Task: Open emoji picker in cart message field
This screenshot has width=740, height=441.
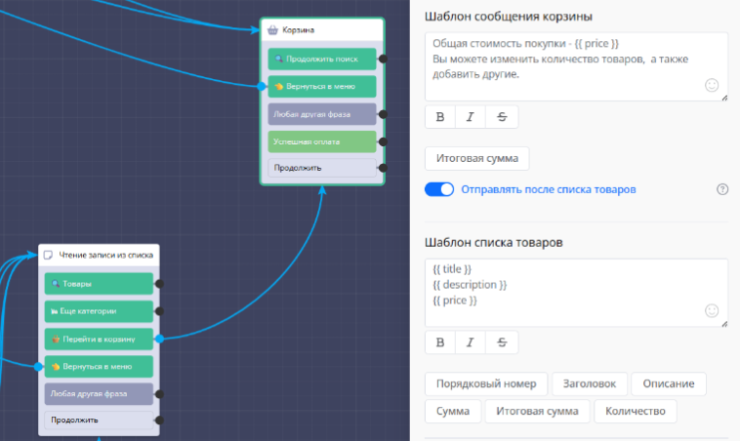Action: tap(712, 86)
